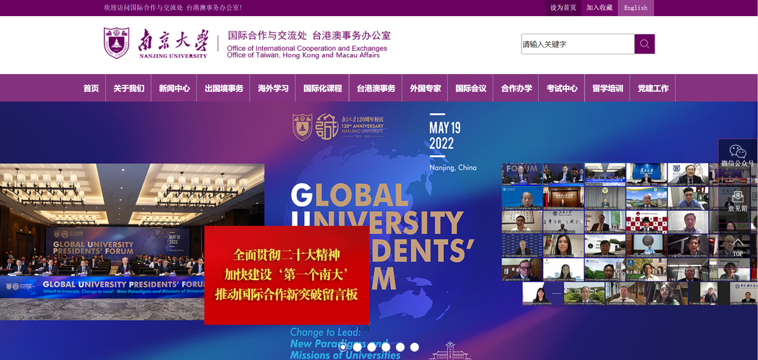The image size is (758, 360).
Task: Open the WeChat 微信公众号 icon
Action: tap(737, 155)
